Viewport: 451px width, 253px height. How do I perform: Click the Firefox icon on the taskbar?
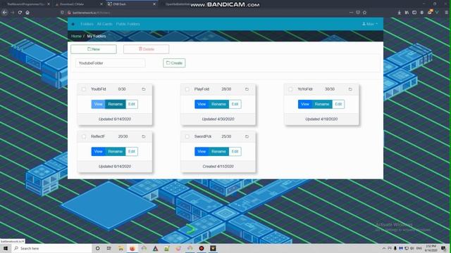point(132,248)
